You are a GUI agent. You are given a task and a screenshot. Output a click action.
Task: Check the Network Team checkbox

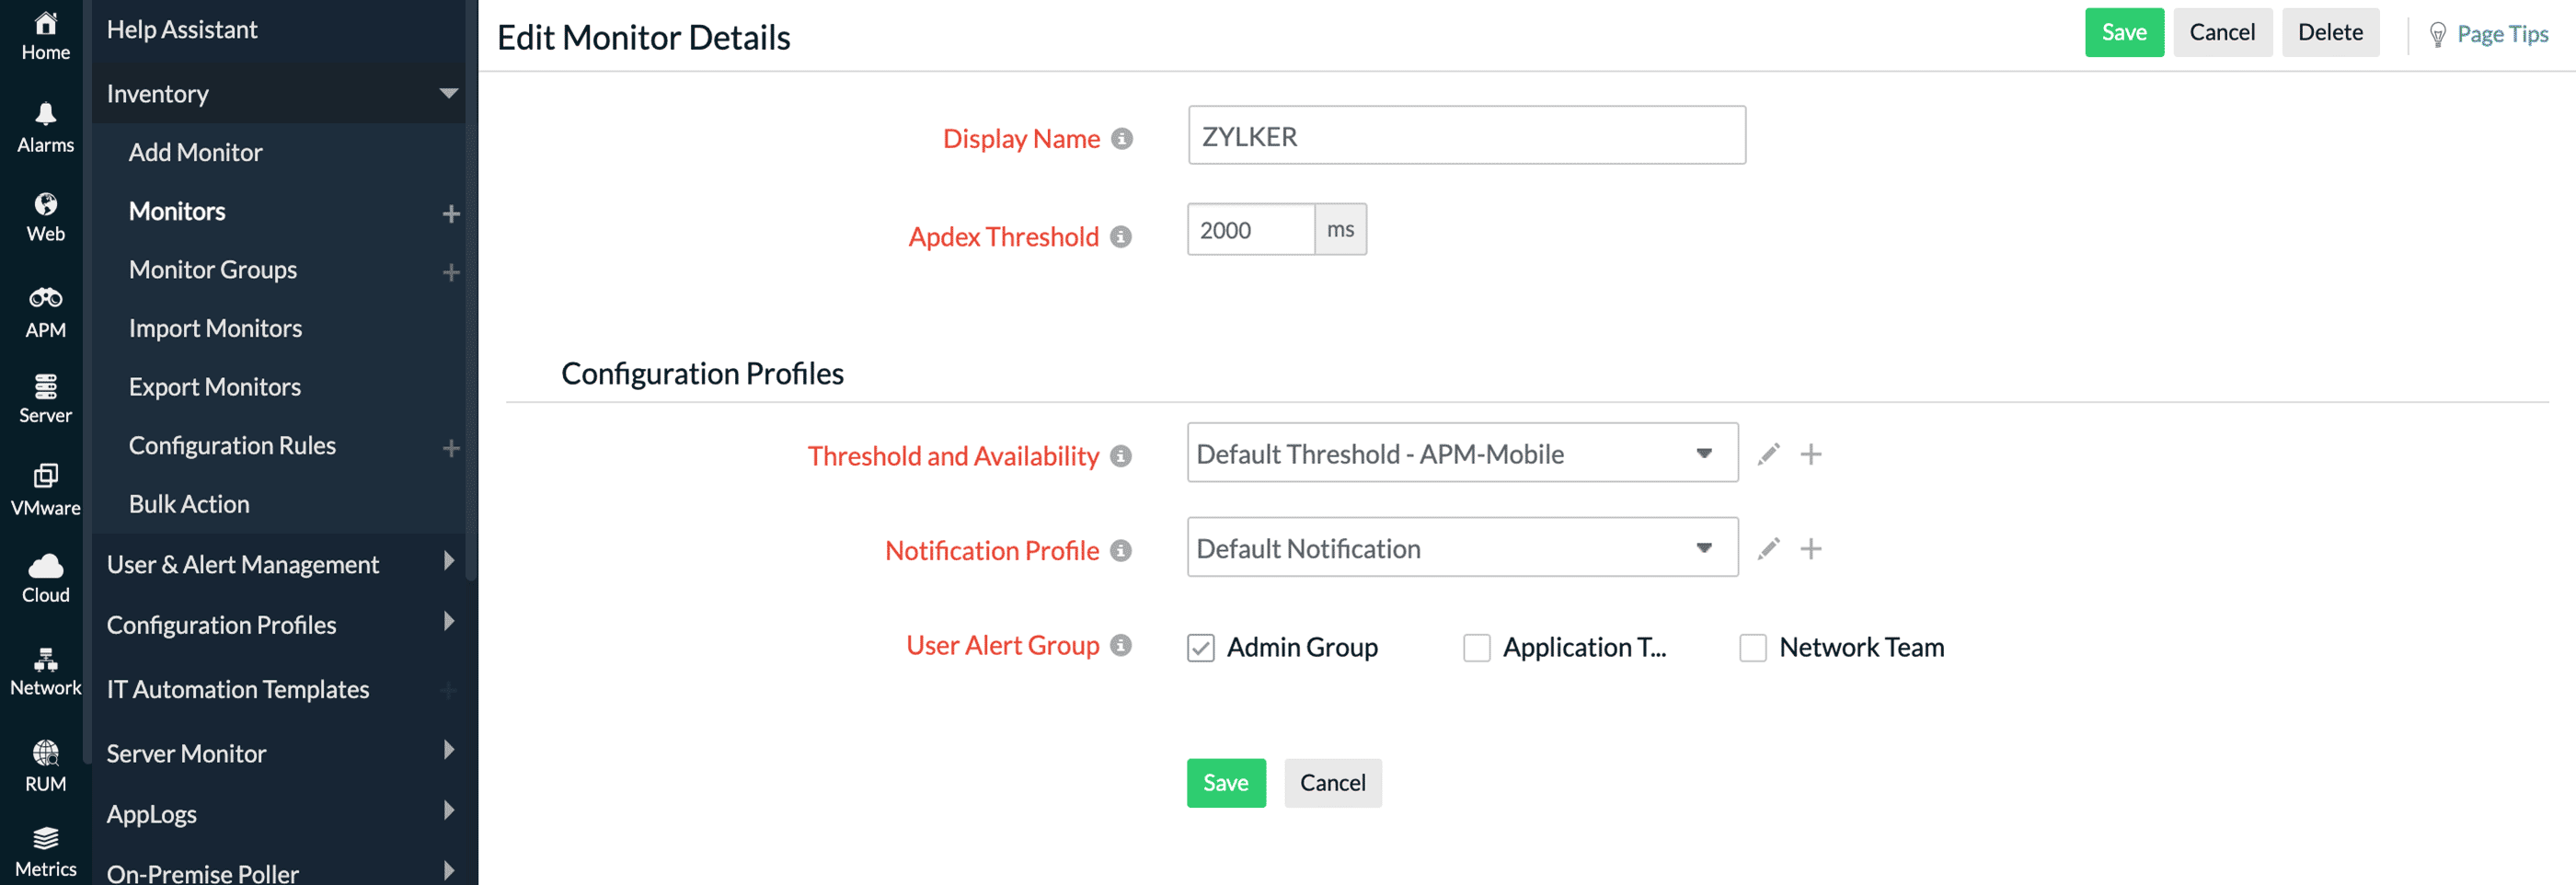coord(1752,648)
